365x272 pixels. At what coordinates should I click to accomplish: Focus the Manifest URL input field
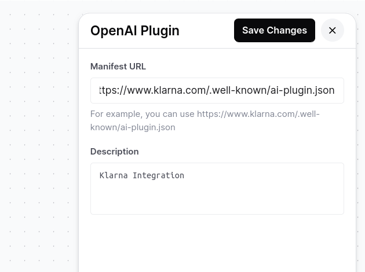pyautogui.click(x=217, y=90)
